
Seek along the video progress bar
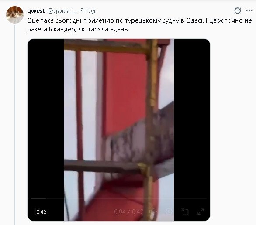(x=119, y=198)
